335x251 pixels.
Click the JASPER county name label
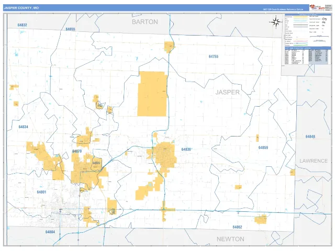pyautogui.click(x=228, y=92)
